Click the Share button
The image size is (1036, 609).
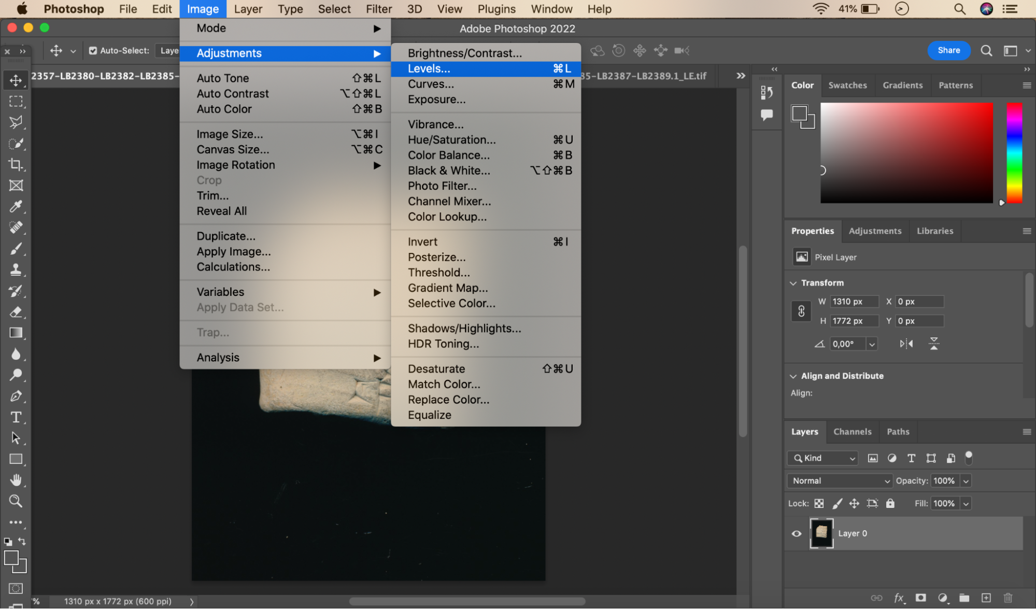click(x=948, y=50)
